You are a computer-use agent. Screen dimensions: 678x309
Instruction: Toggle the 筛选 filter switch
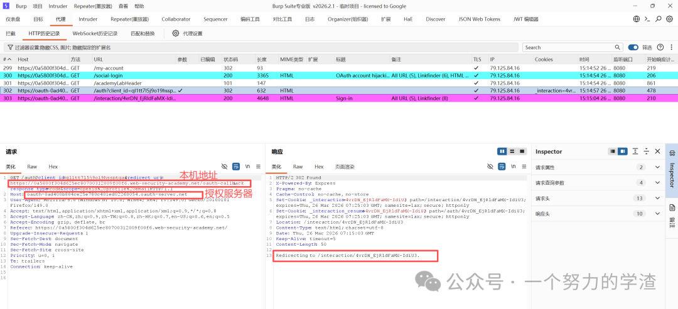(x=633, y=48)
